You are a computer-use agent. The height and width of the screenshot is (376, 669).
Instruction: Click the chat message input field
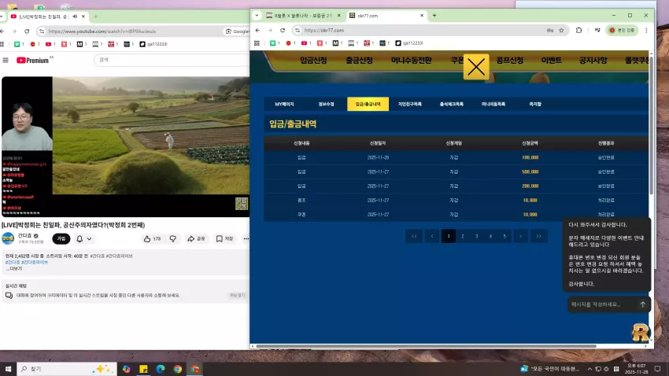pyautogui.click(x=601, y=304)
